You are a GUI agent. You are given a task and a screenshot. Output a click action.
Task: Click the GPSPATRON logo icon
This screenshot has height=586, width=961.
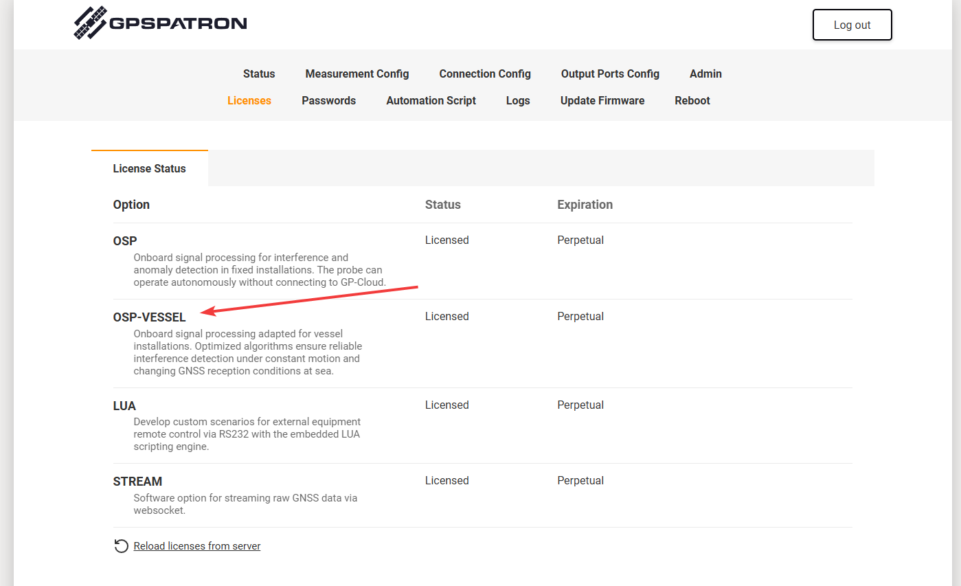(90, 22)
